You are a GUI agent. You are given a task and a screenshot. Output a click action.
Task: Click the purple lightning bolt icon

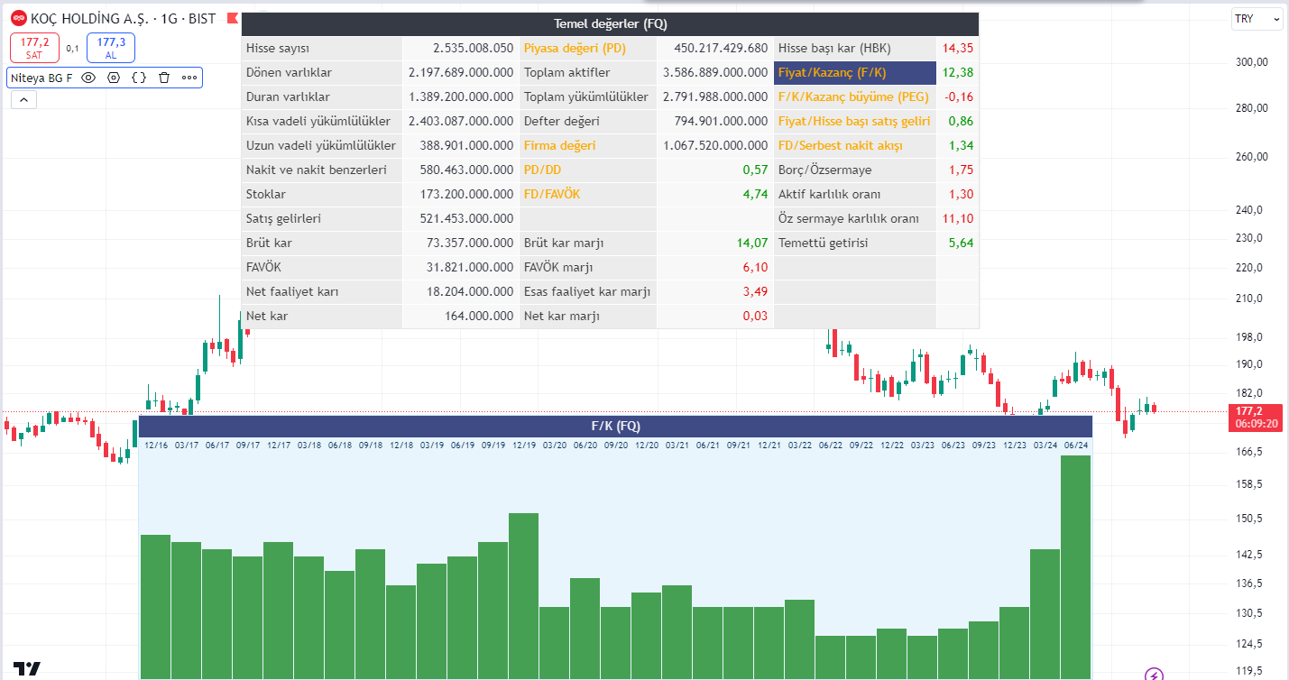tap(1154, 674)
